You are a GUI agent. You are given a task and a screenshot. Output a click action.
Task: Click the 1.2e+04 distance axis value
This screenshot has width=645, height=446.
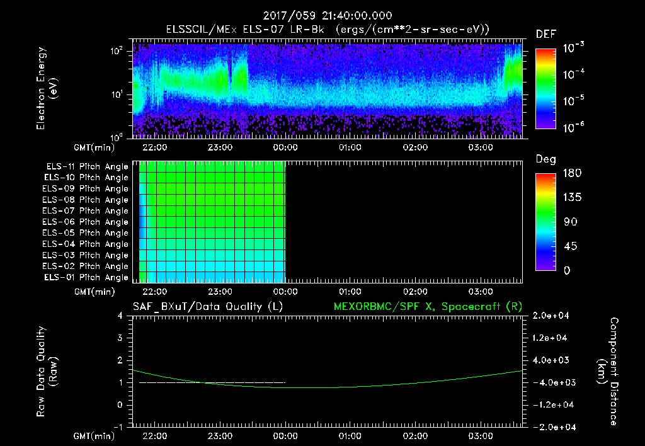[549, 338]
